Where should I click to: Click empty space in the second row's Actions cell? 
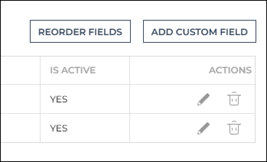tap(162, 128)
